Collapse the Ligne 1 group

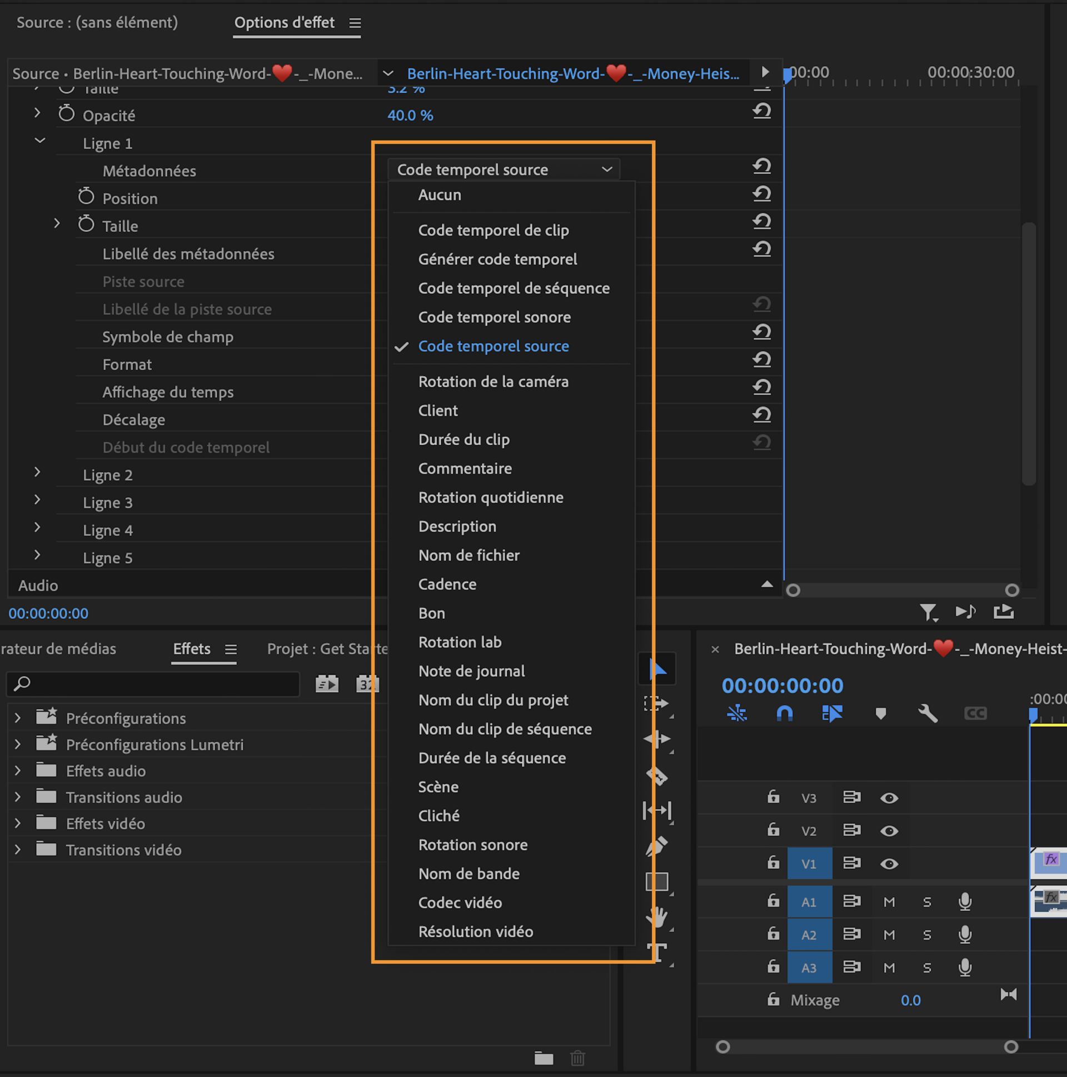coord(39,141)
